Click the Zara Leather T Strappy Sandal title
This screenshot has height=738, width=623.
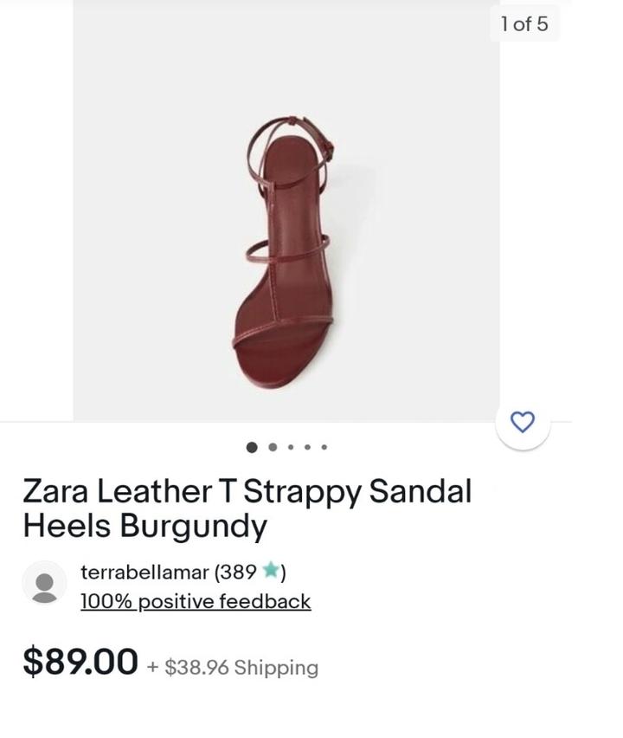pyautogui.click(x=247, y=508)
